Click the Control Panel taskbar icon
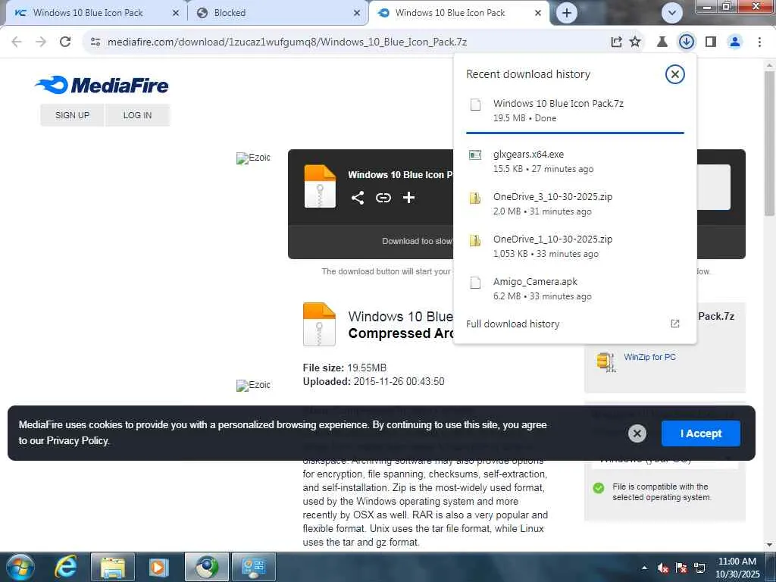The image size is (776, 582). (253, 567)
